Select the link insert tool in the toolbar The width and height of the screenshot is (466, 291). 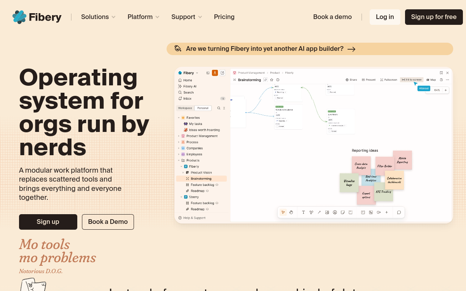click(x=379, y=212)
